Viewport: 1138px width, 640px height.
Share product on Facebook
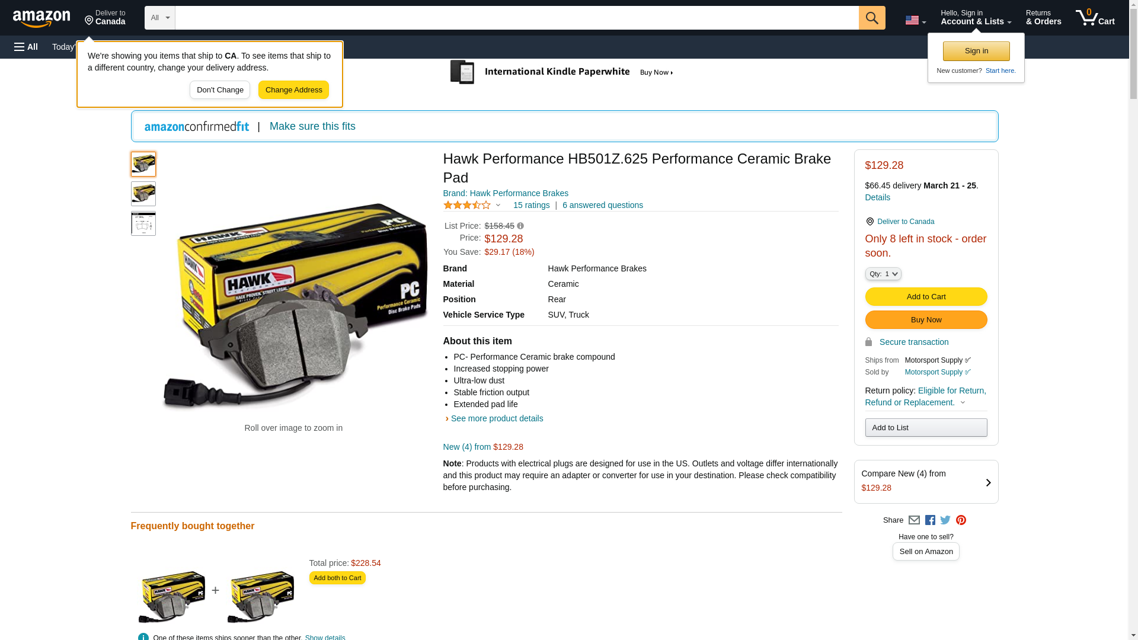pyautogui.click(x=930, y=520)
